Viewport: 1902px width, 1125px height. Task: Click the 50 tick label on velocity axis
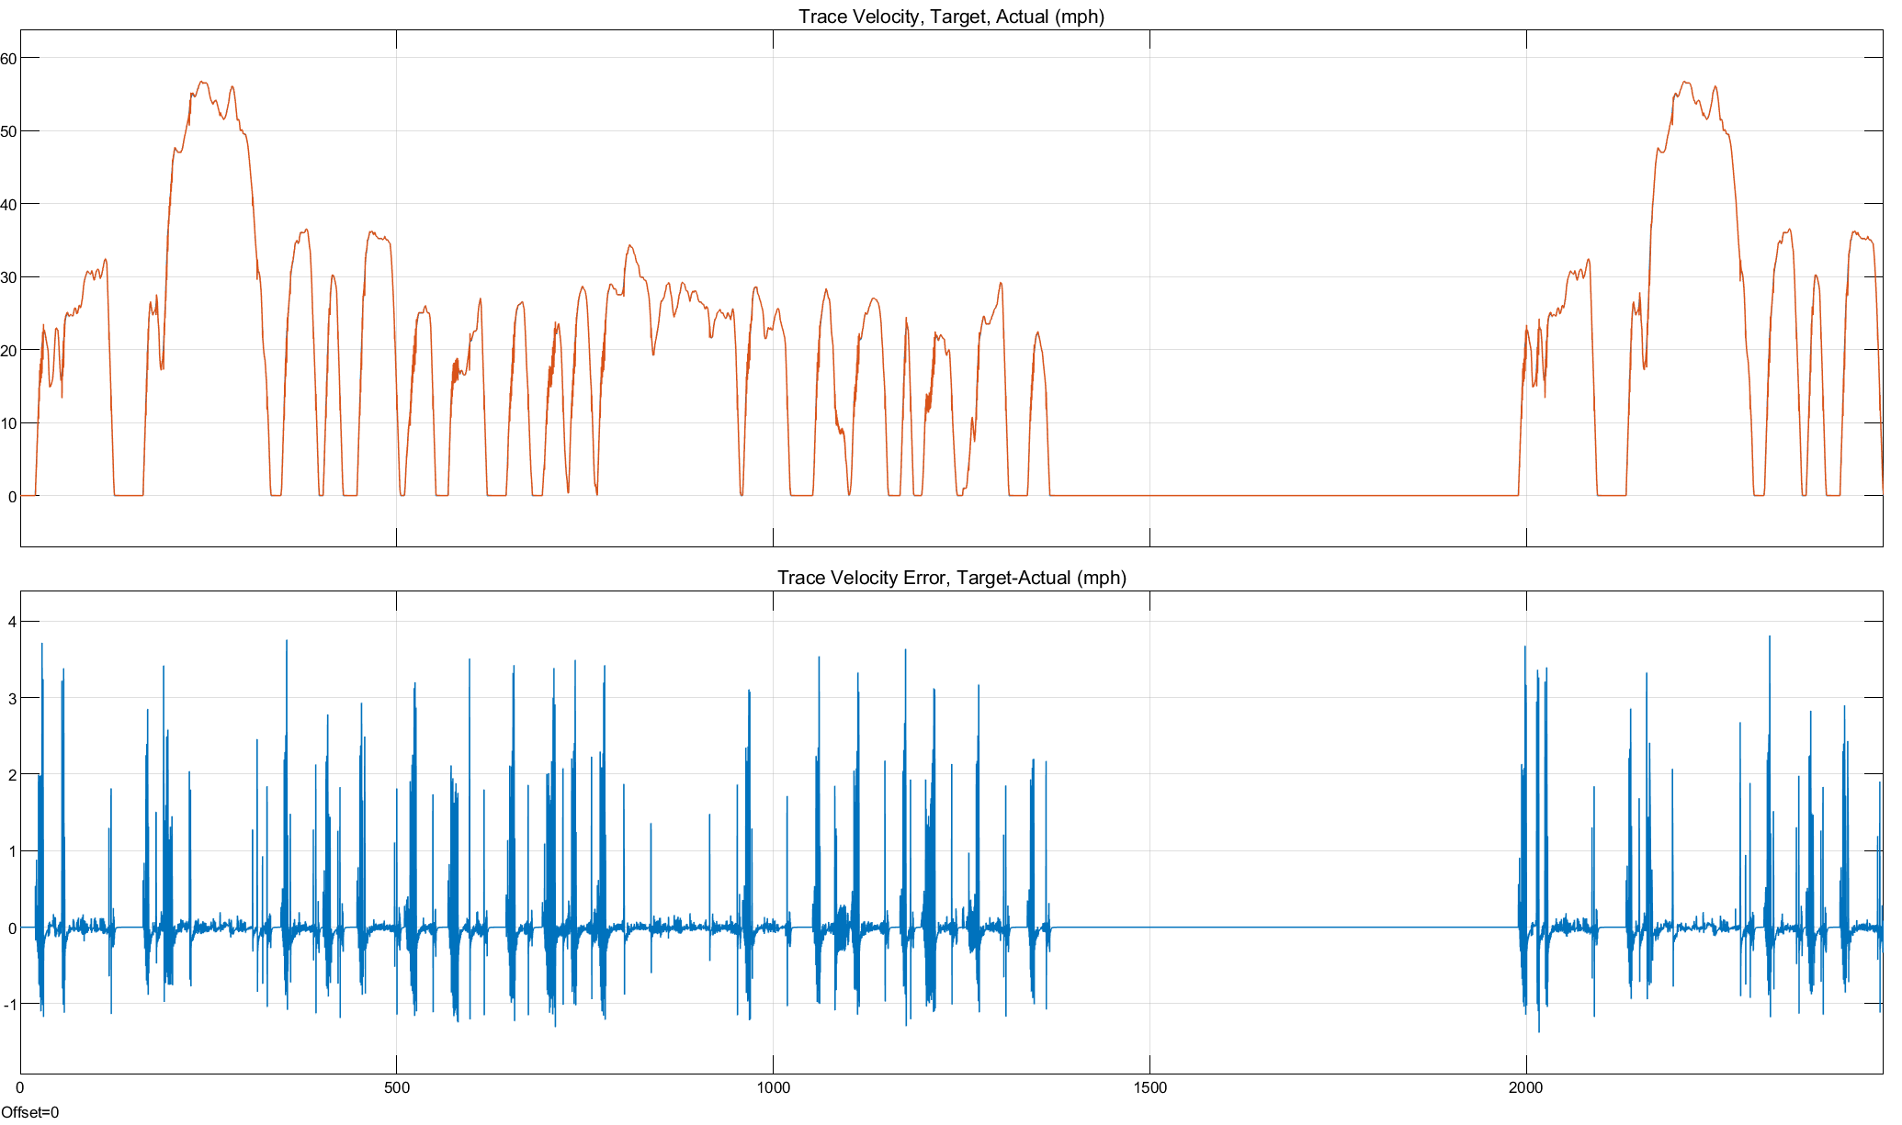click(8, 131)
